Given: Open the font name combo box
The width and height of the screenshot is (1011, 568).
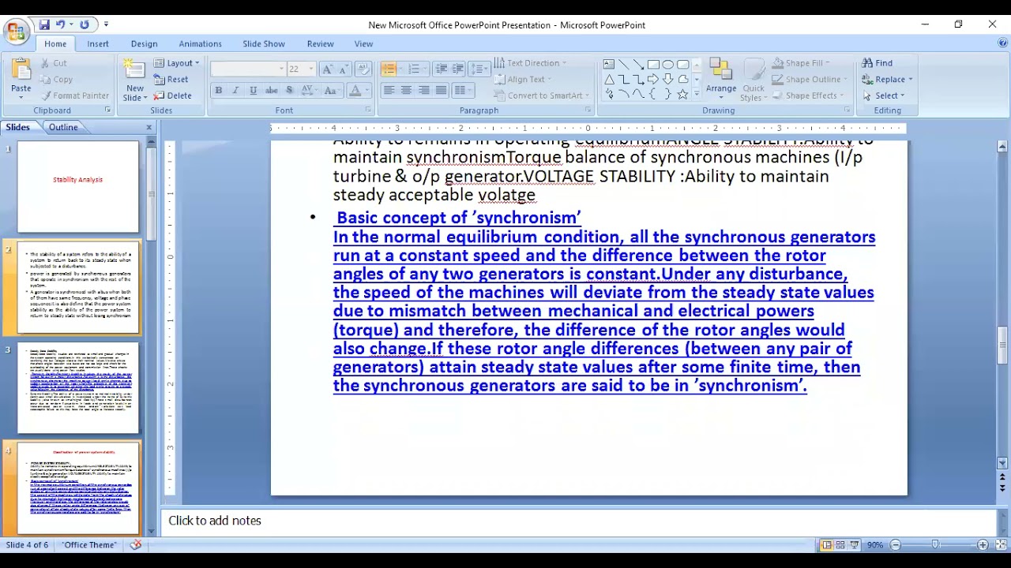Looking at the screenshot, I should (248, 69).
